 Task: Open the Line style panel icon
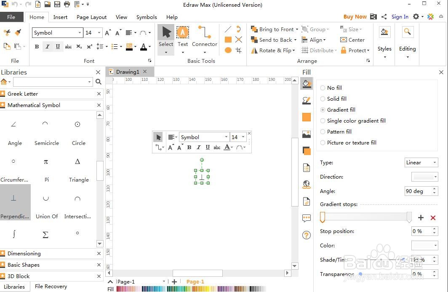[306, 101]
